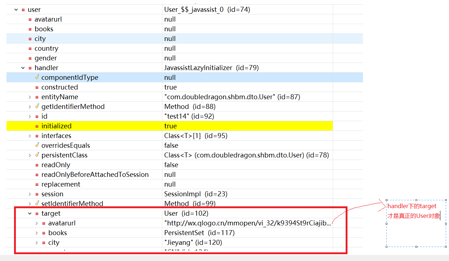The width and height of the screenshot is (449, 261).
Task: Select the replacement field row
Action: pos(184,184)
